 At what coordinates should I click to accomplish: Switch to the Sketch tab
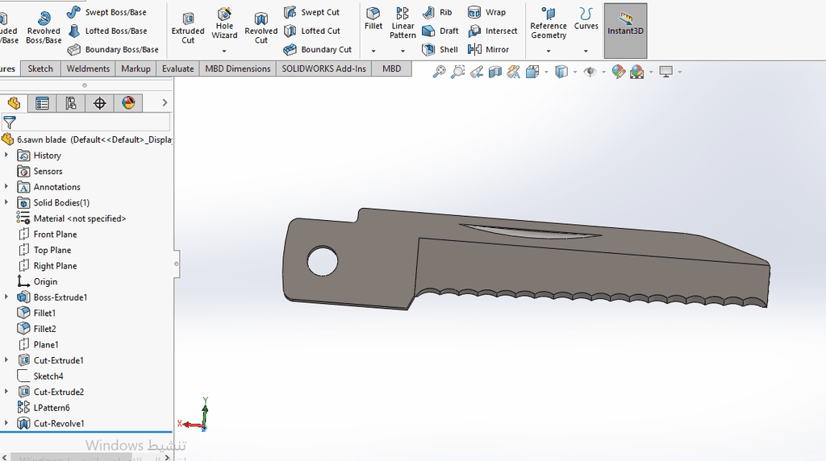click(40, 69)
